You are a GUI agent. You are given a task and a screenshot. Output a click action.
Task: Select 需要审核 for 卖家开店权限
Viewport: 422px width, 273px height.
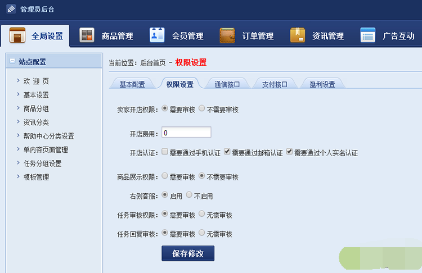165,108
